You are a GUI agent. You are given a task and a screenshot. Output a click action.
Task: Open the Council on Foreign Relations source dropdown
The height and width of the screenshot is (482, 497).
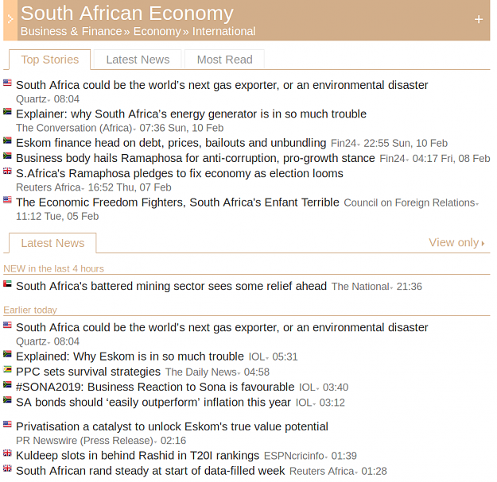pyautogui.click(x=476, y=204)
